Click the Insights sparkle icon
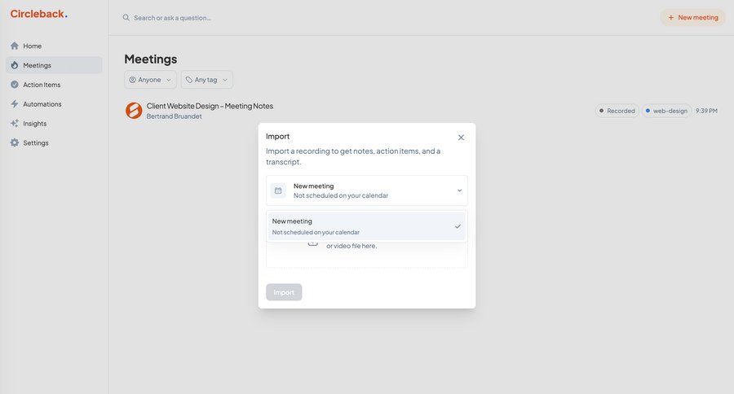Viewport: 734px width, 394px height. tap(15, 124)
